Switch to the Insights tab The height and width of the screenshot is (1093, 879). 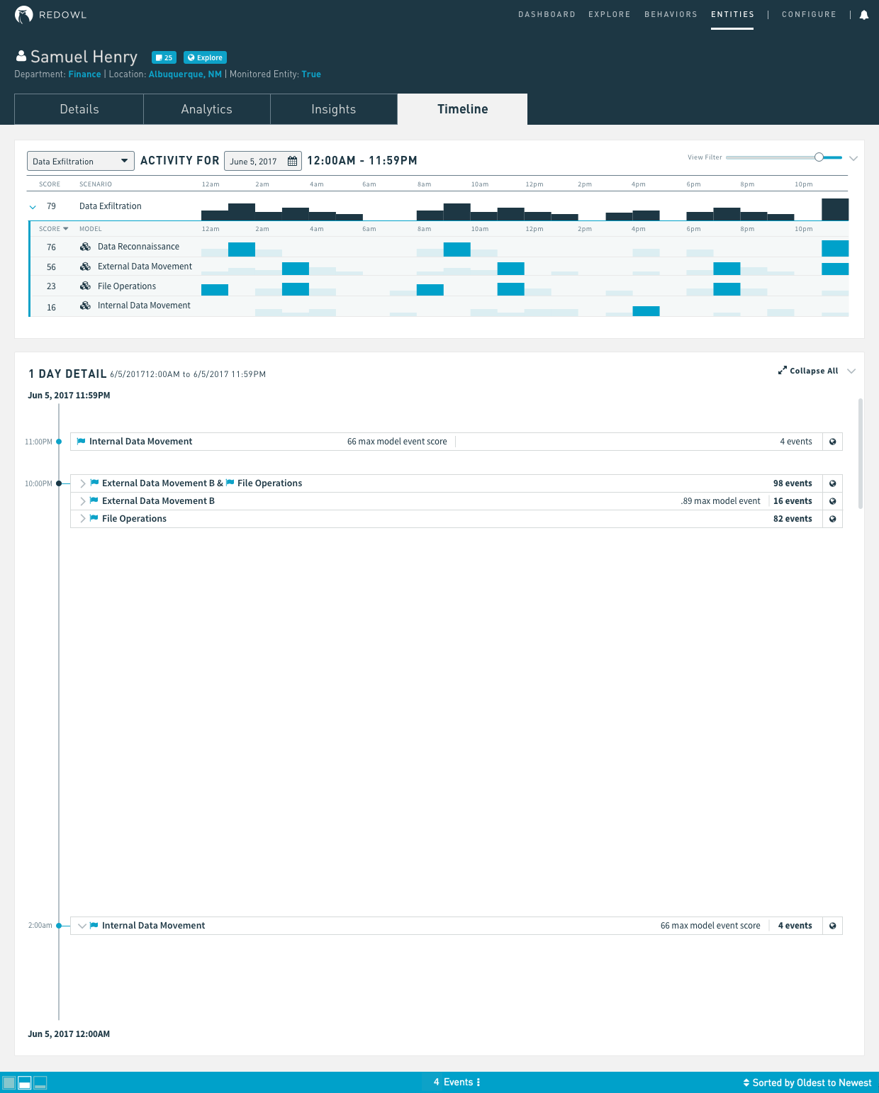(x=334, y=109)
